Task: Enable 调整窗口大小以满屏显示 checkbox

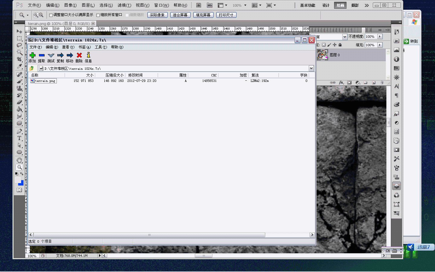Action: pos(51,15)
